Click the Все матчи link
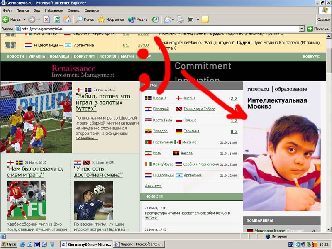Viewport: 332px width, 249px height. [x=153, y=186]
